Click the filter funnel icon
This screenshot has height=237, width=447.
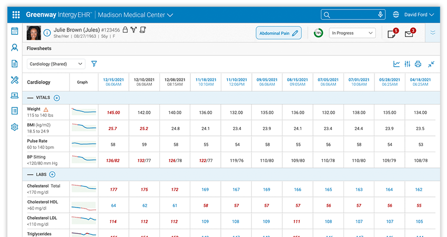click(94, 64)
